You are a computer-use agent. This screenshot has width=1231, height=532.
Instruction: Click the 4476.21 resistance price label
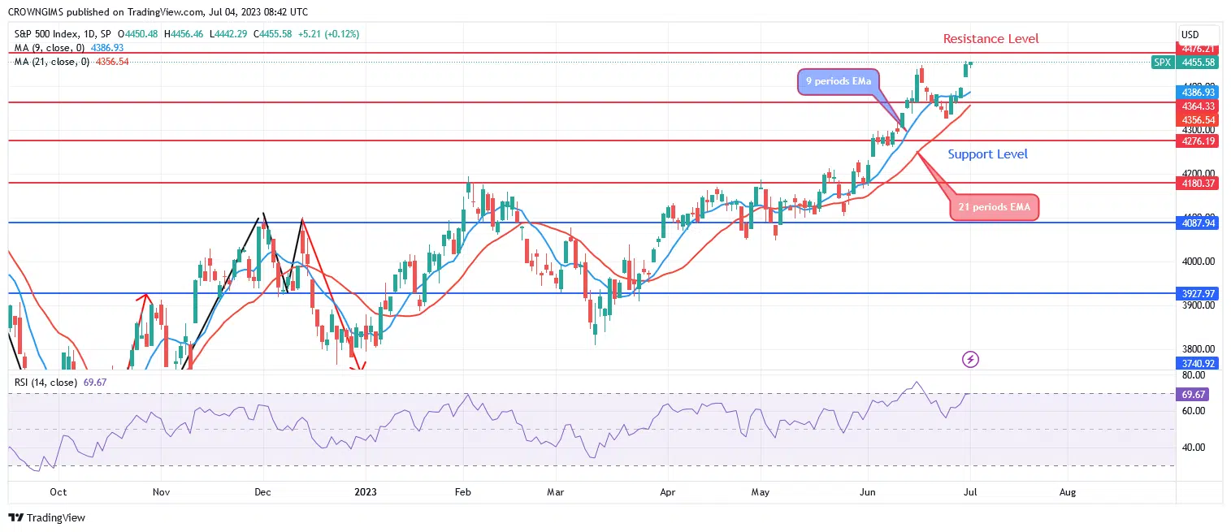[x=1198, y=49]
